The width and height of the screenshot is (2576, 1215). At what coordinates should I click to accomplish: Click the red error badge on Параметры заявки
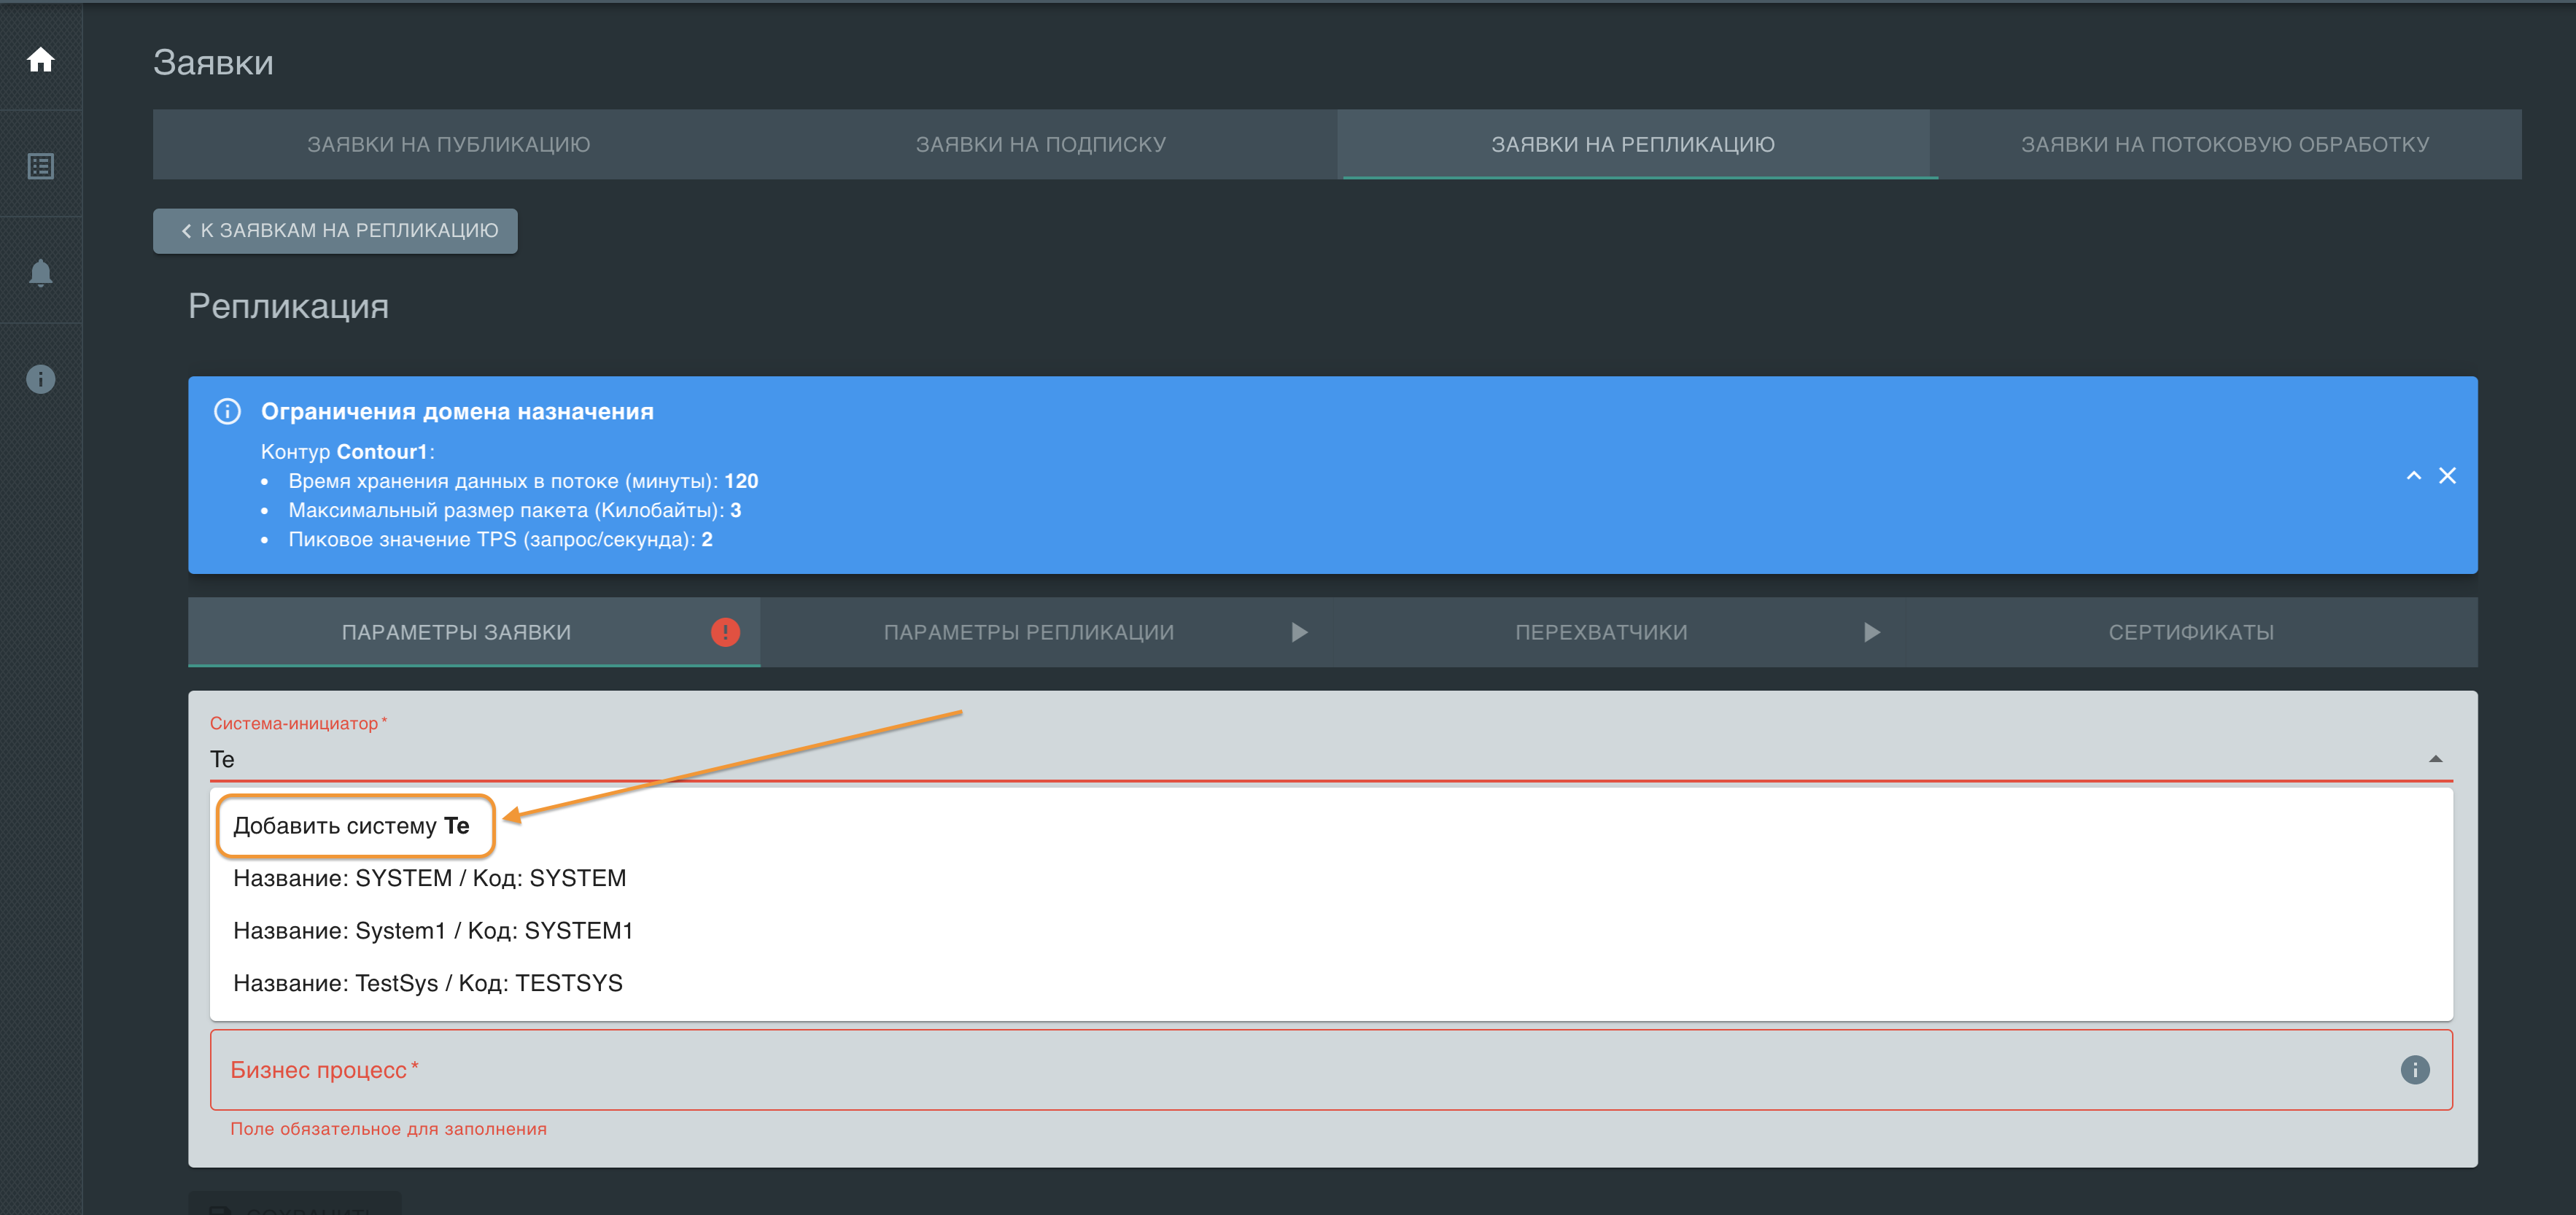click(x=725, y=632)
